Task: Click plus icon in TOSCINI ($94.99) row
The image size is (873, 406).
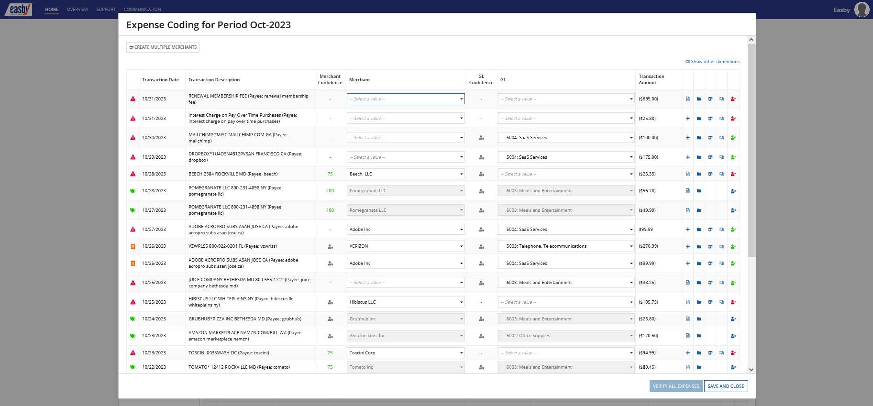Action: click(x=687, y=353)
